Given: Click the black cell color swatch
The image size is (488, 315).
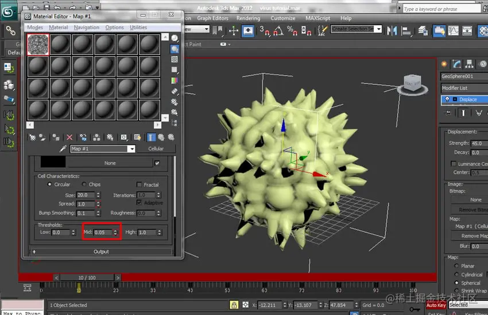Looking at the screenshot, I should coord(53,162).
